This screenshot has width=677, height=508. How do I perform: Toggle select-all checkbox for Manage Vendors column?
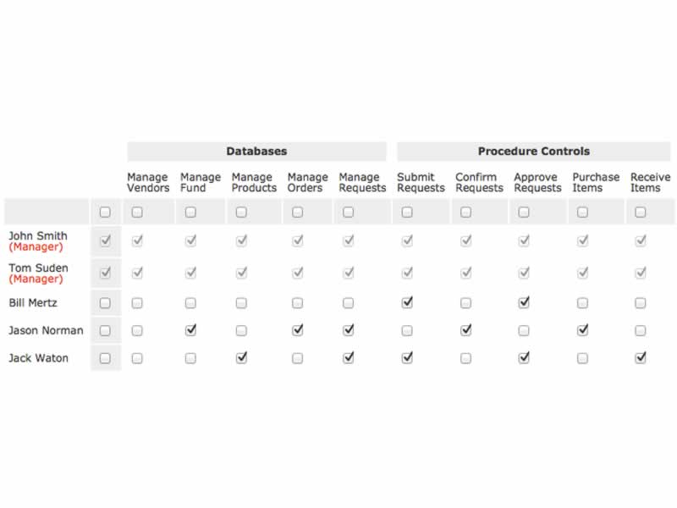(x=137, y=213)
